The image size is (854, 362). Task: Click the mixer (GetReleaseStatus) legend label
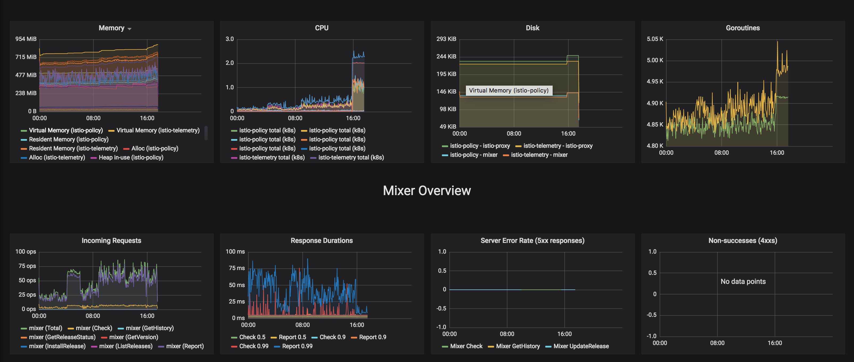point(62,337)
